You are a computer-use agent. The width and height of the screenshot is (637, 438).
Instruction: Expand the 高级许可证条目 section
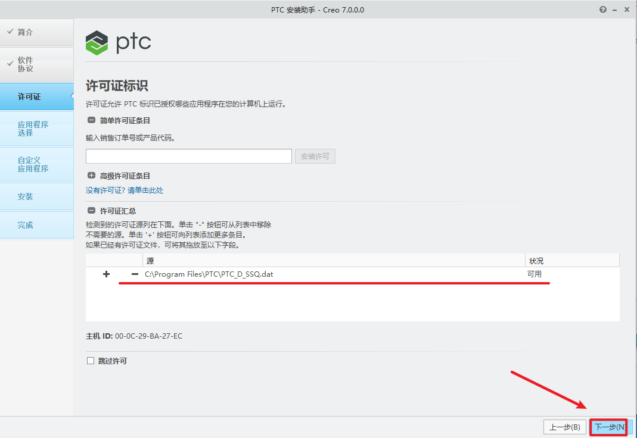91,176
